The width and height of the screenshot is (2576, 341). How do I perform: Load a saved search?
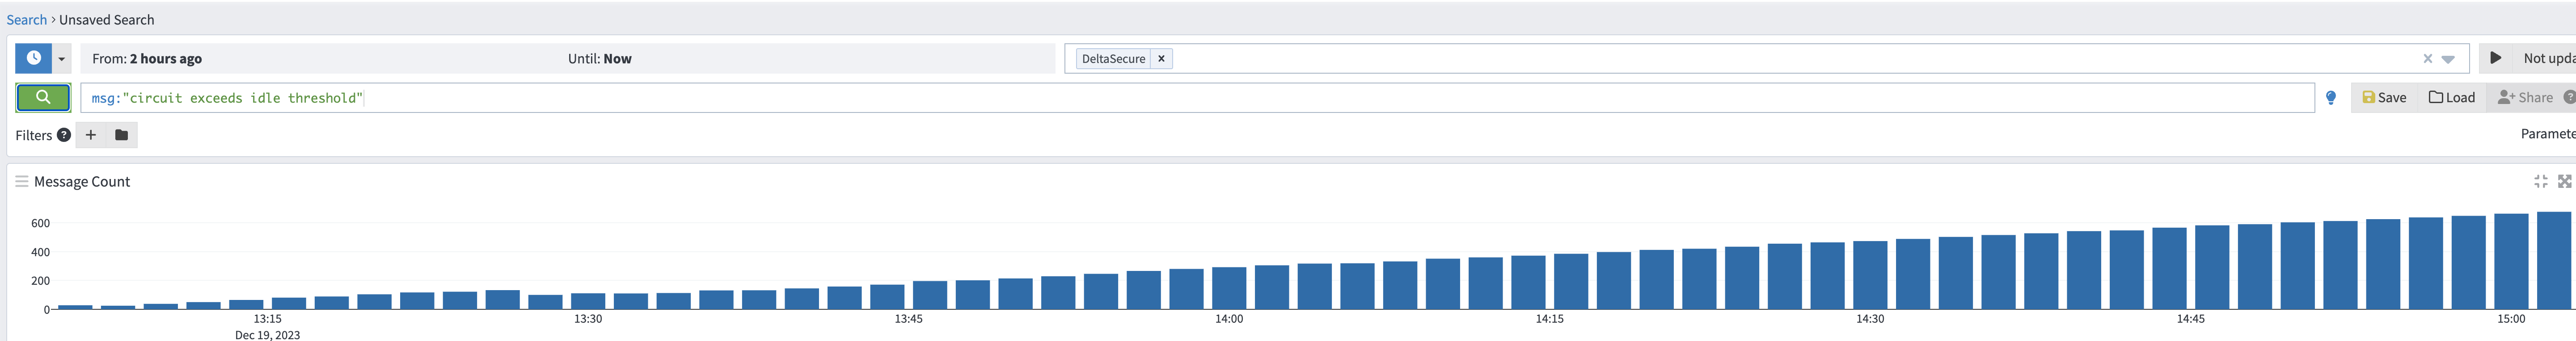click(x=2451, y=98)
